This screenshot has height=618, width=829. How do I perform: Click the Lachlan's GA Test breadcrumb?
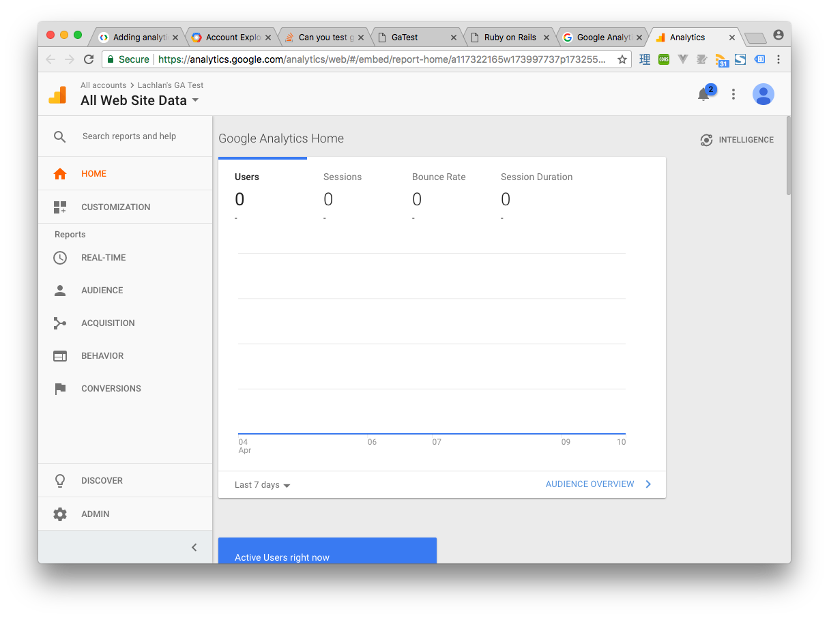[171, 85]
